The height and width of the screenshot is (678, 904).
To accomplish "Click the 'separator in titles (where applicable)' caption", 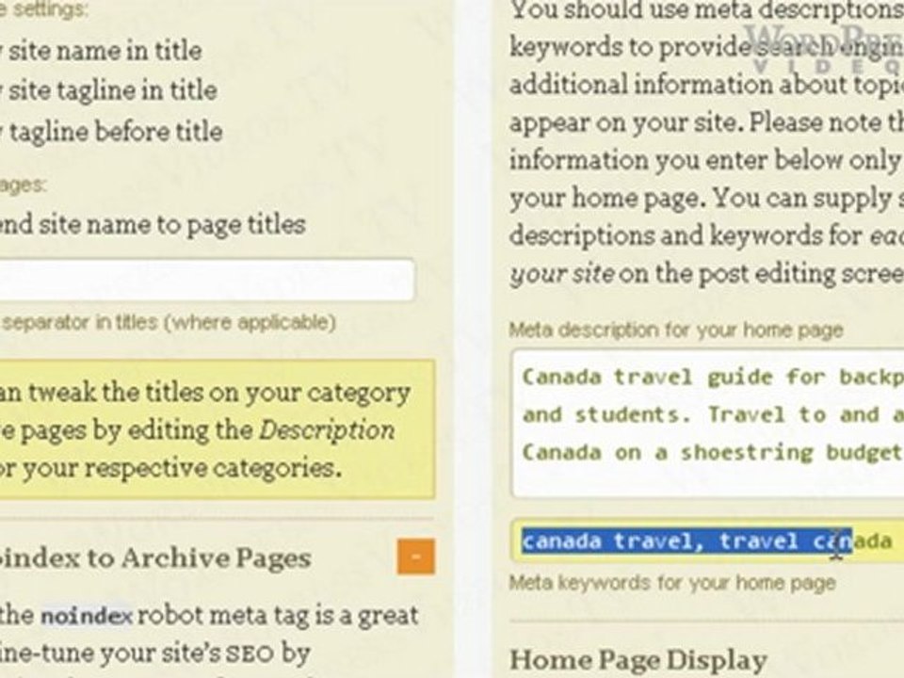I will 168,322.
